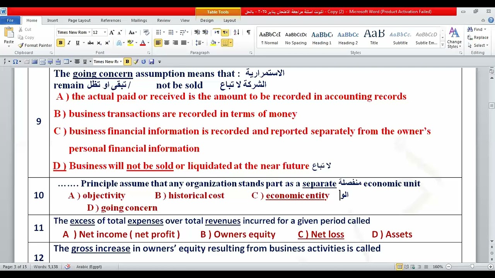Click the Words: 5,138 count
Image resolution: width=495 pixels, height=278 pixels.
point(46,266)
